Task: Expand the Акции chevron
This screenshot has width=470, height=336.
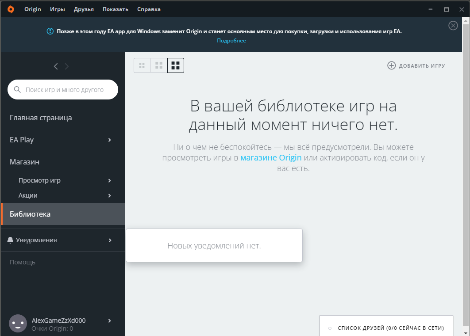Action: [x=110, y=195]
